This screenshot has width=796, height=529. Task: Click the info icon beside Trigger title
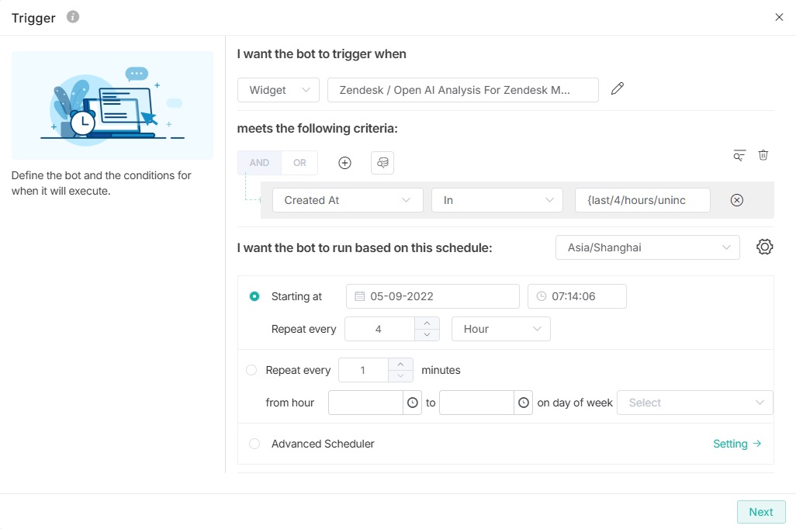73,17
